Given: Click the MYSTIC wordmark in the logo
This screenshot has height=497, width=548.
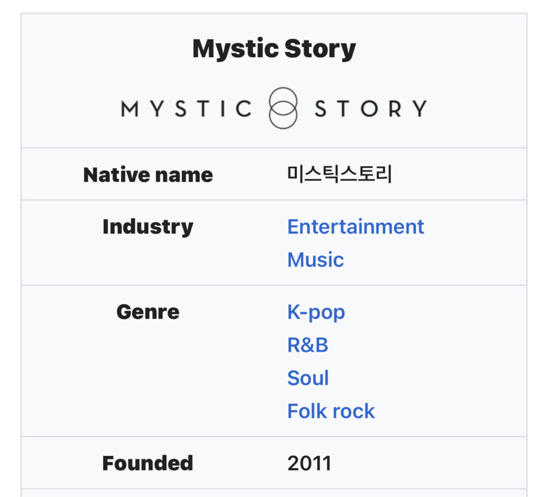Looking at the screenshot, I should [x=186, y=108].
